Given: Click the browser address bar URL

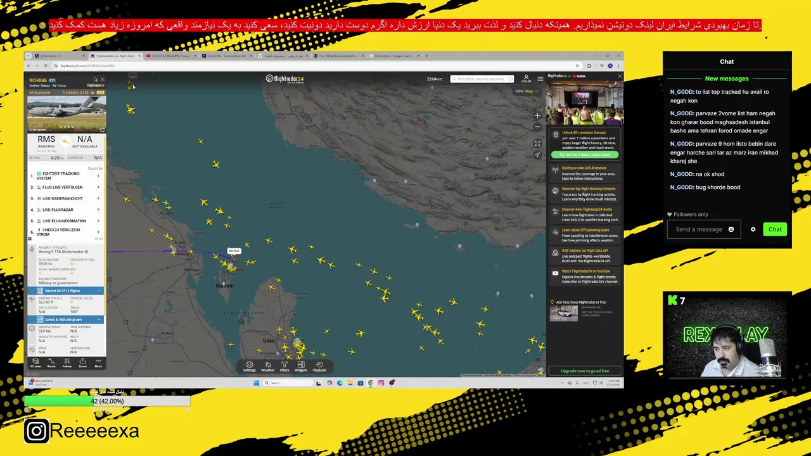Looking at the screenshot, I should 87,66.
